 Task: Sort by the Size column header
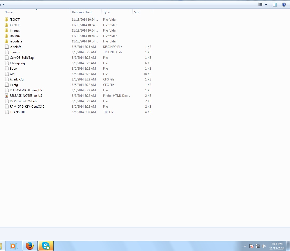(137, 12)
